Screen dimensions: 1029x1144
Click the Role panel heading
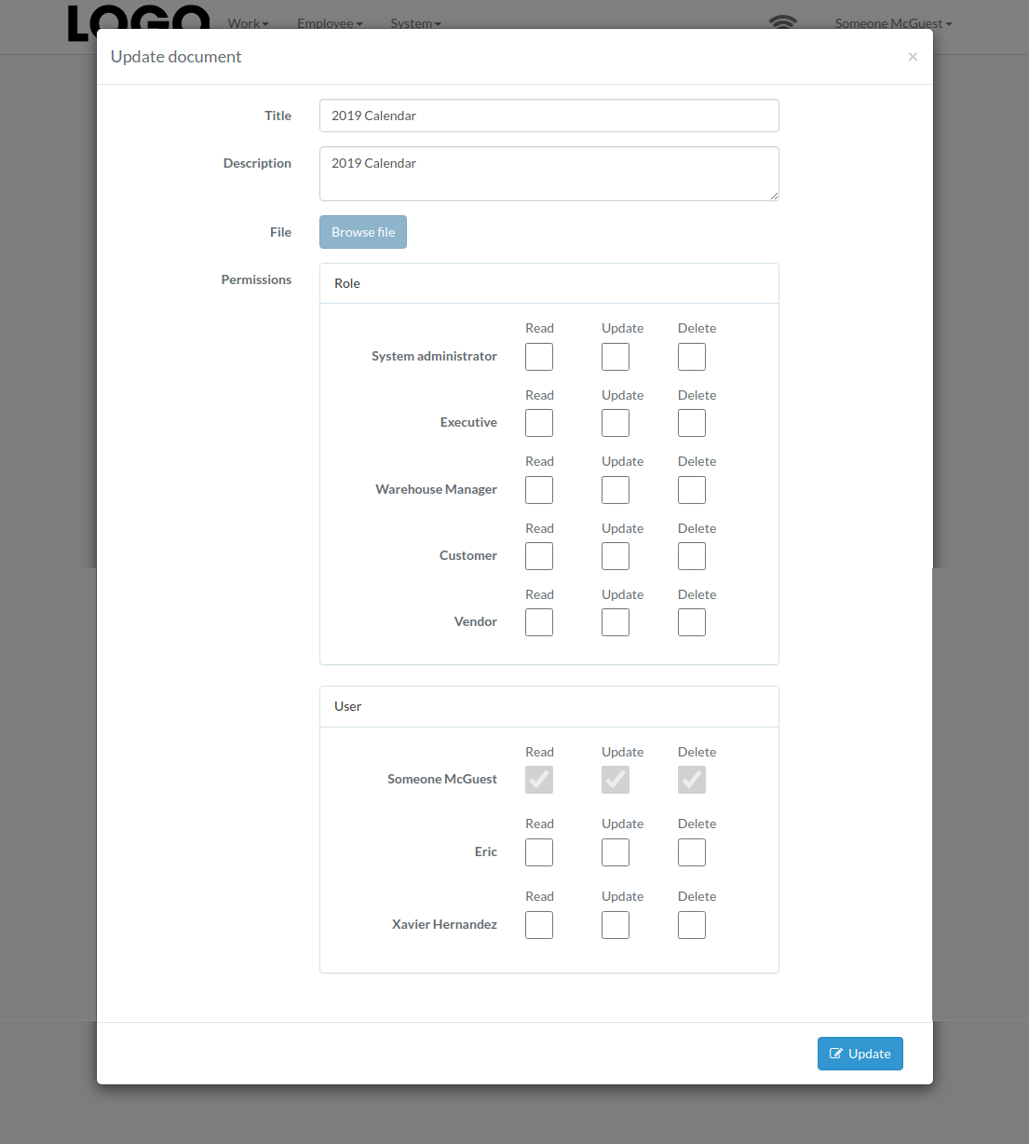[549, 283]
